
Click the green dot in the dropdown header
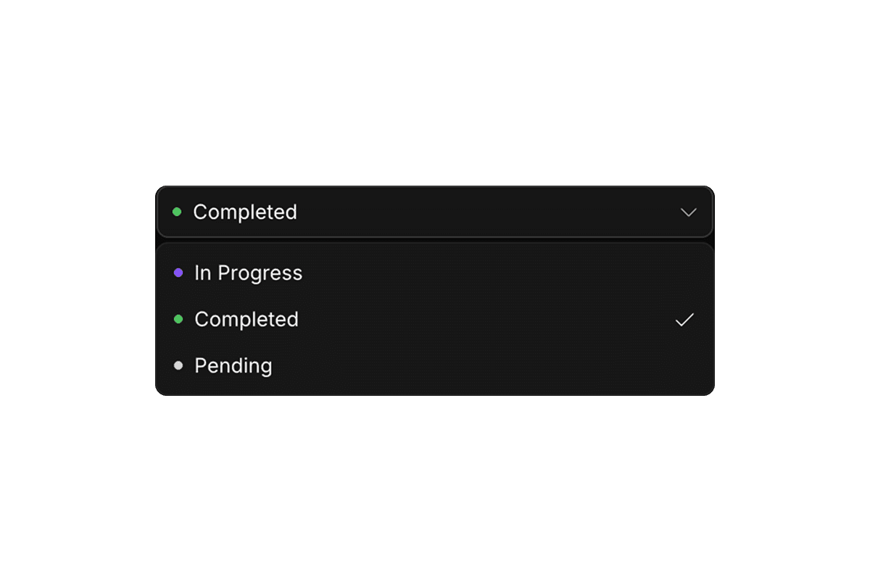177,212
